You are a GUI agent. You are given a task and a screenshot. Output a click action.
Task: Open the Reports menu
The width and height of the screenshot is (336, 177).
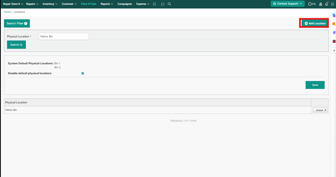point(107,4)
